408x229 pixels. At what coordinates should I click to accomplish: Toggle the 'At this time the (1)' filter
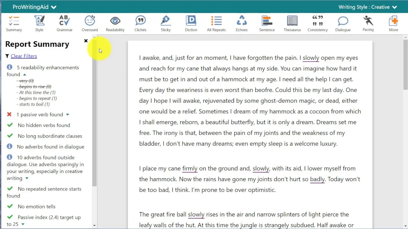(x=36, y=93)
